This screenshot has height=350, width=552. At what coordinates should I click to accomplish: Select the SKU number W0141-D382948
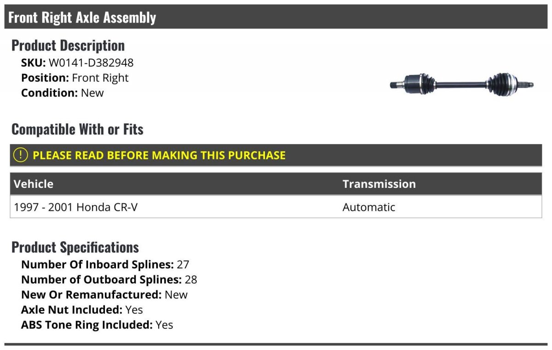coord(91,63)
